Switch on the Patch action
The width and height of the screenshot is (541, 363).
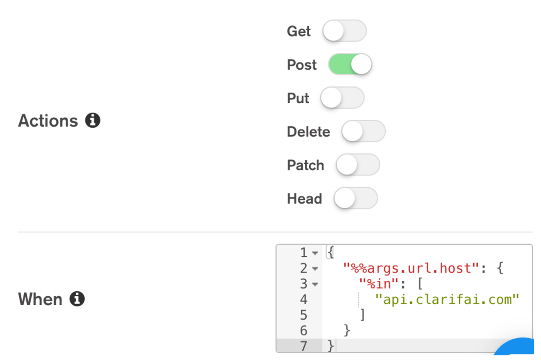pyautogui.click(x=357, y=165)
